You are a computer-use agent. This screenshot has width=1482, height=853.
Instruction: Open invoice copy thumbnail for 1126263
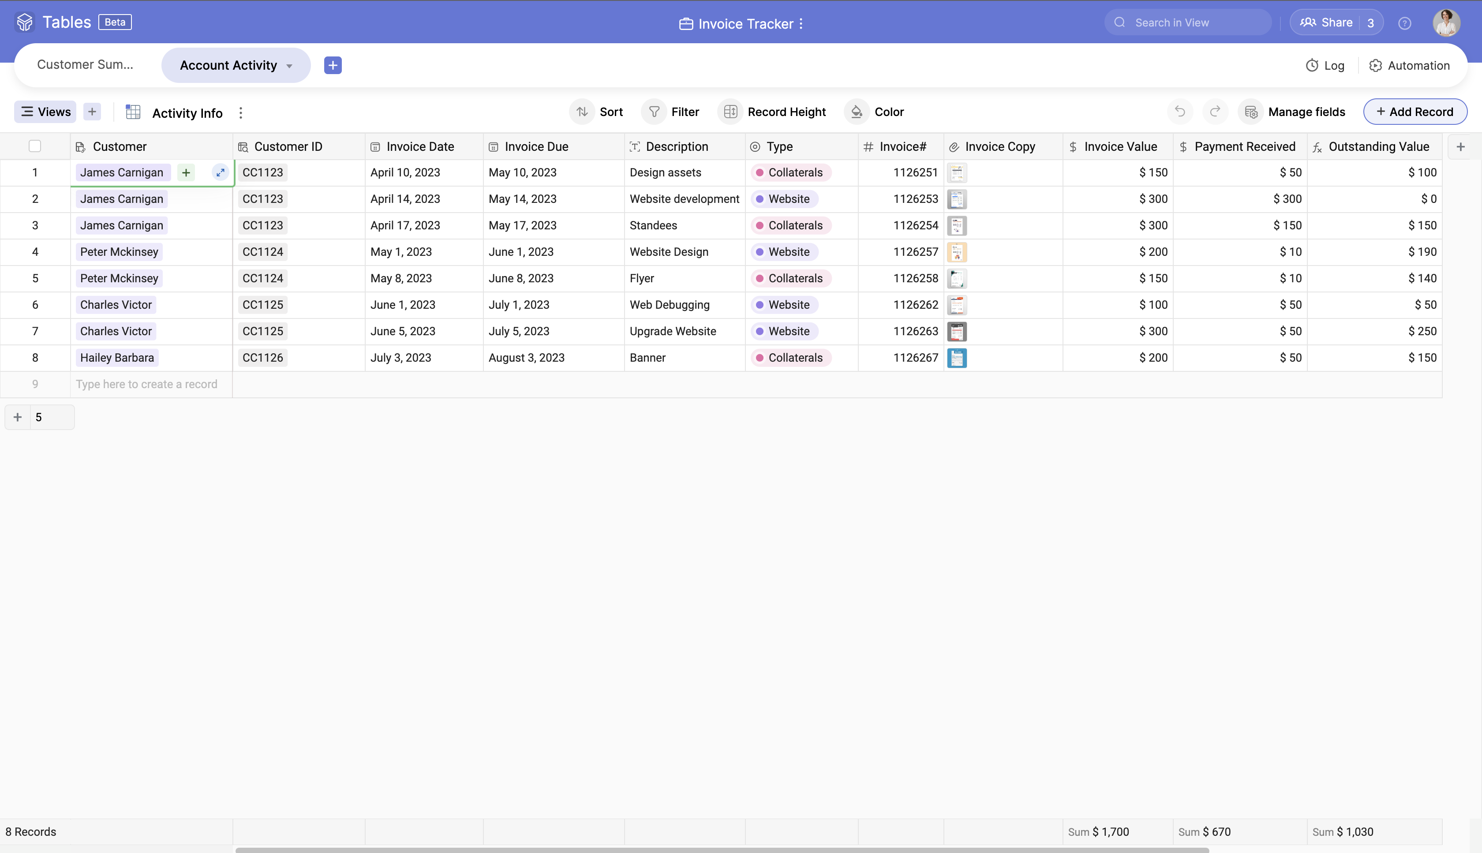pyautogui.click(x=957, y=332)
